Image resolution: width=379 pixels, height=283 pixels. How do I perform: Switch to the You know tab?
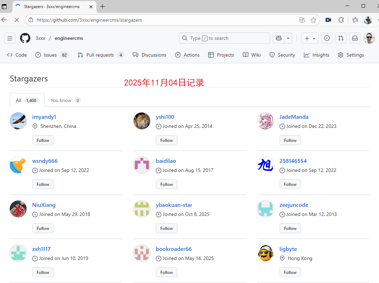[x=65, y=100]
